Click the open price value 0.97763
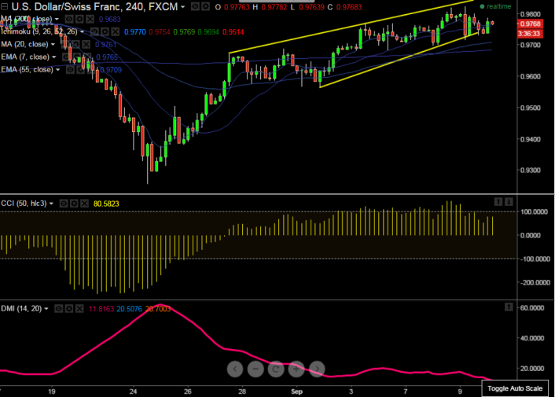The height and width of the screenshot is (397, 555). pyautogui.click(x=237, y=7)
